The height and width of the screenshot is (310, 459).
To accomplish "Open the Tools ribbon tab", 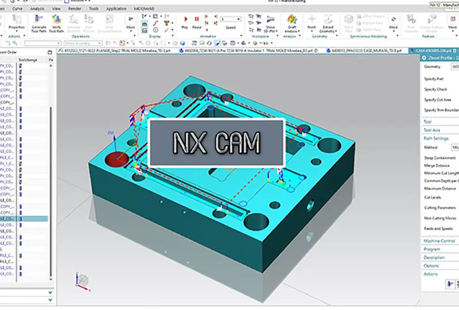I will [94, 9].
